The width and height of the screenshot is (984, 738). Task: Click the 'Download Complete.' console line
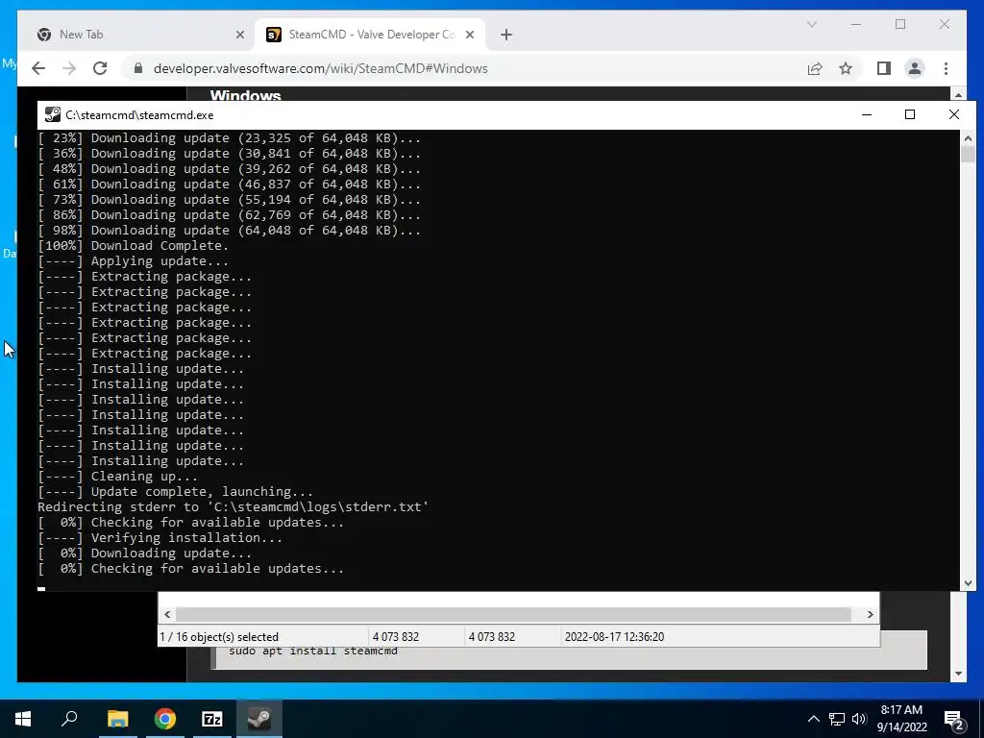click(x=133, y=246)
